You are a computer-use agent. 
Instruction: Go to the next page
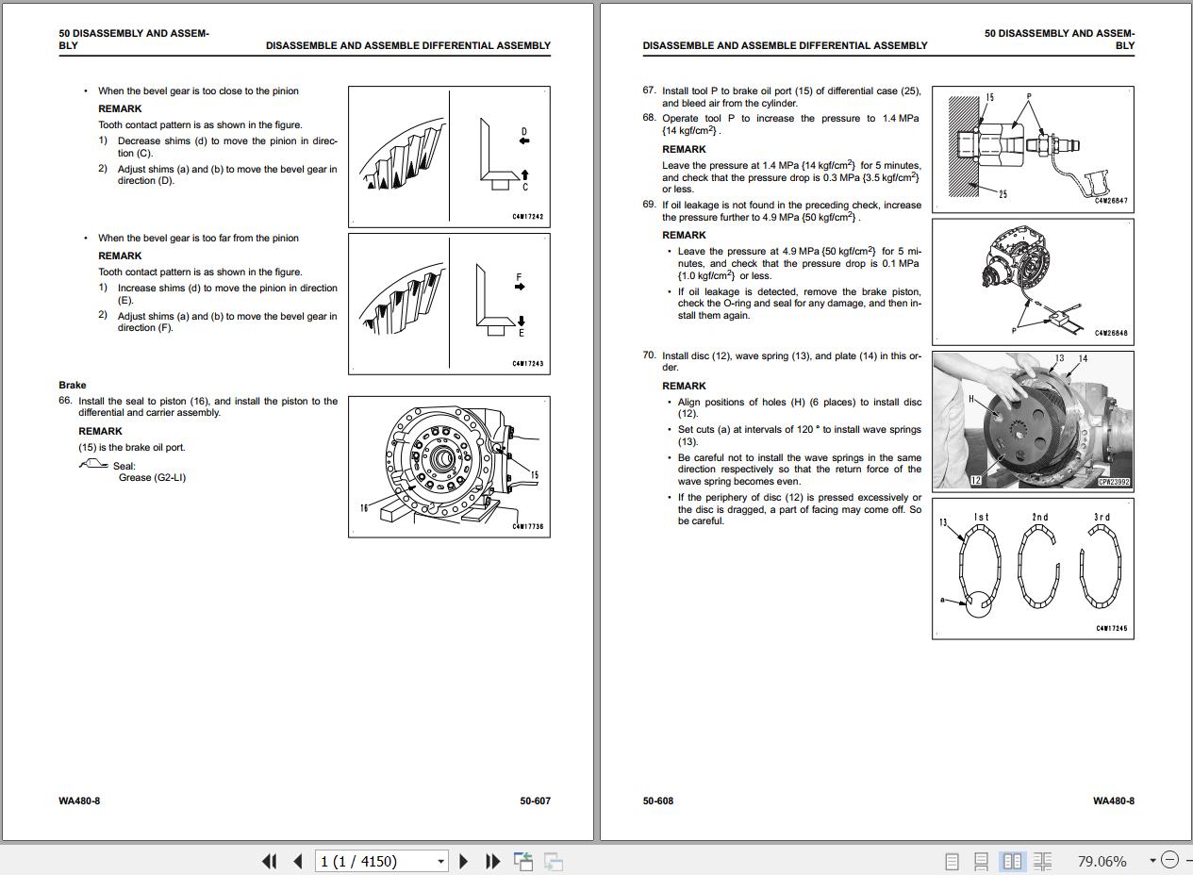463,861
